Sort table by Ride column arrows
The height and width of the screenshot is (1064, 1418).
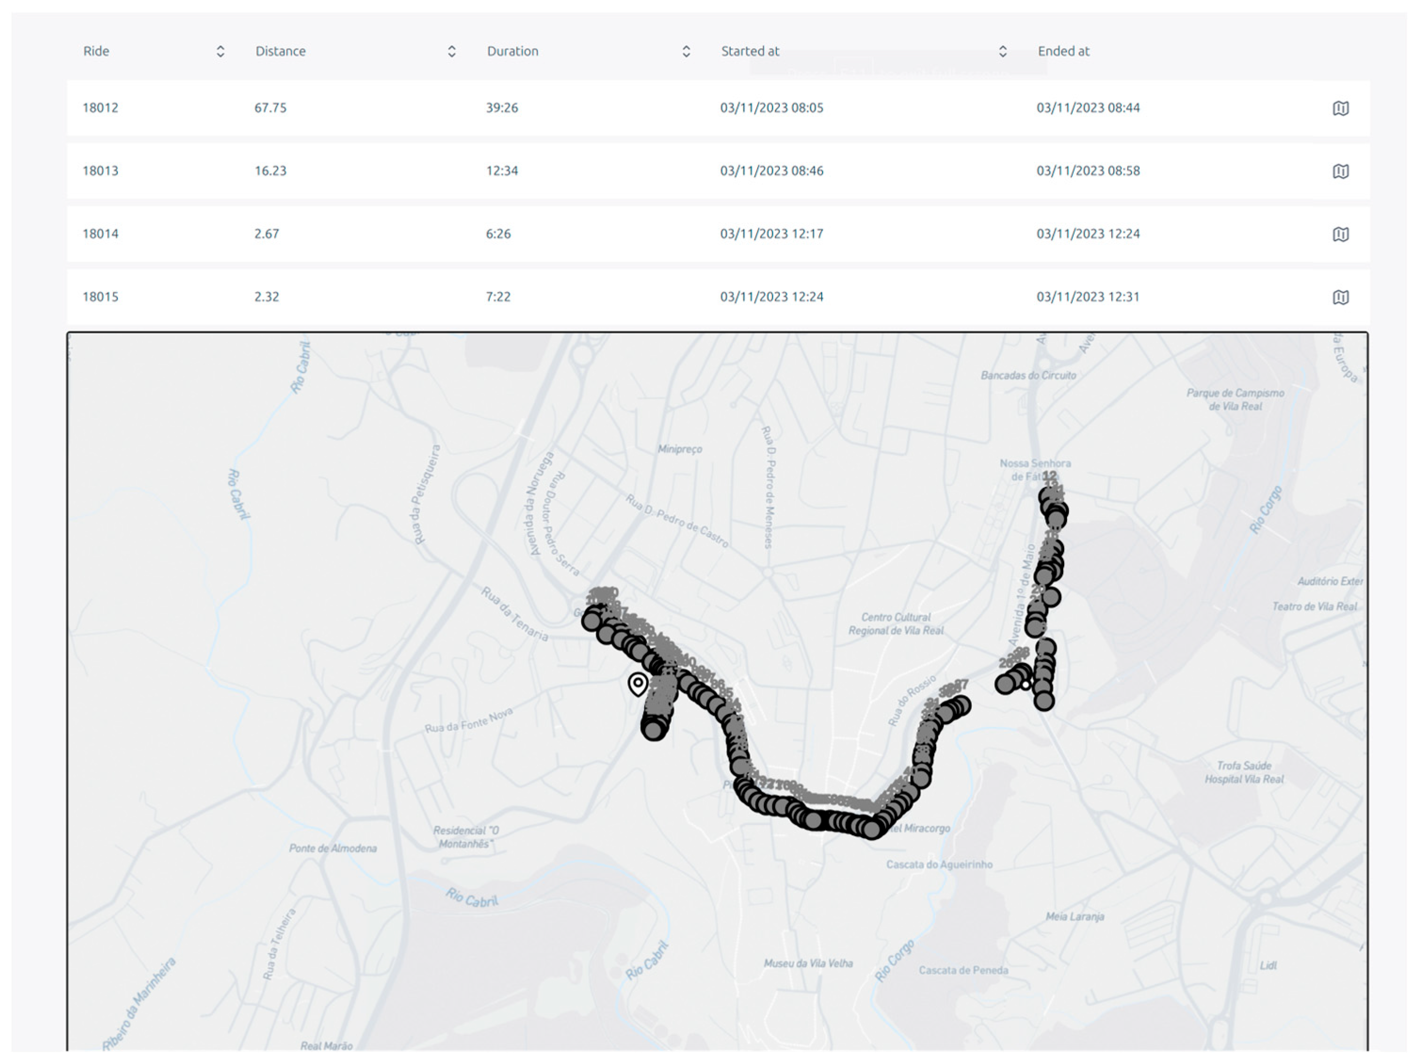coord(221,51)
